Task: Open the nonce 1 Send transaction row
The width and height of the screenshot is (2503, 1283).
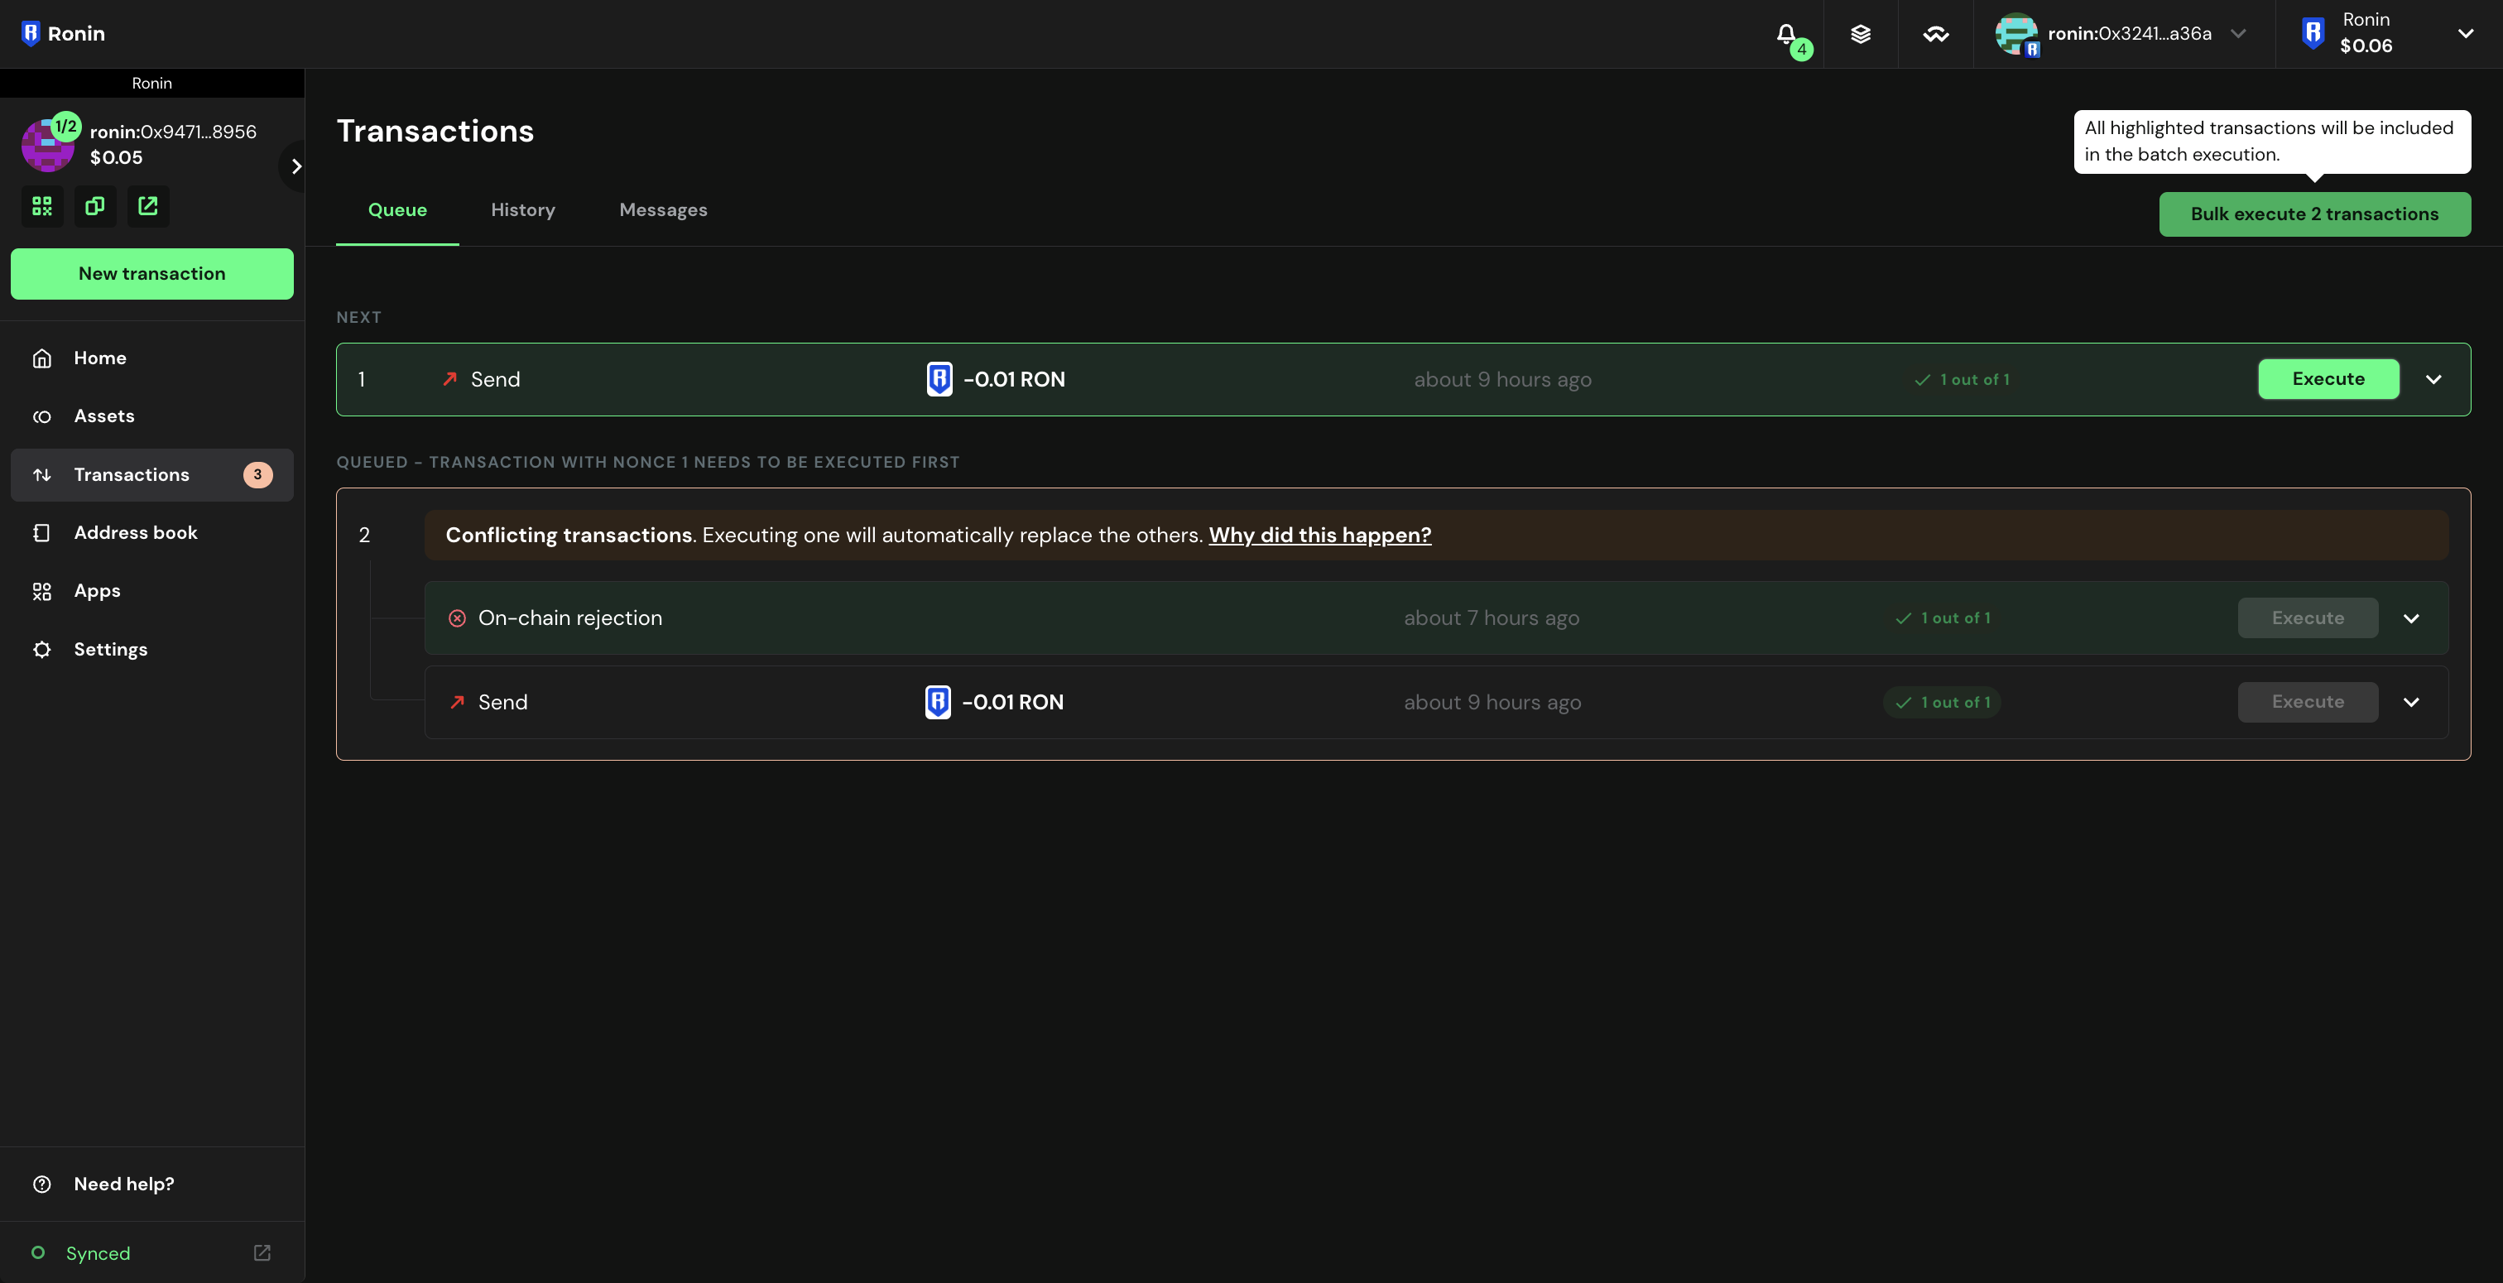Action: pos(1403,379)
